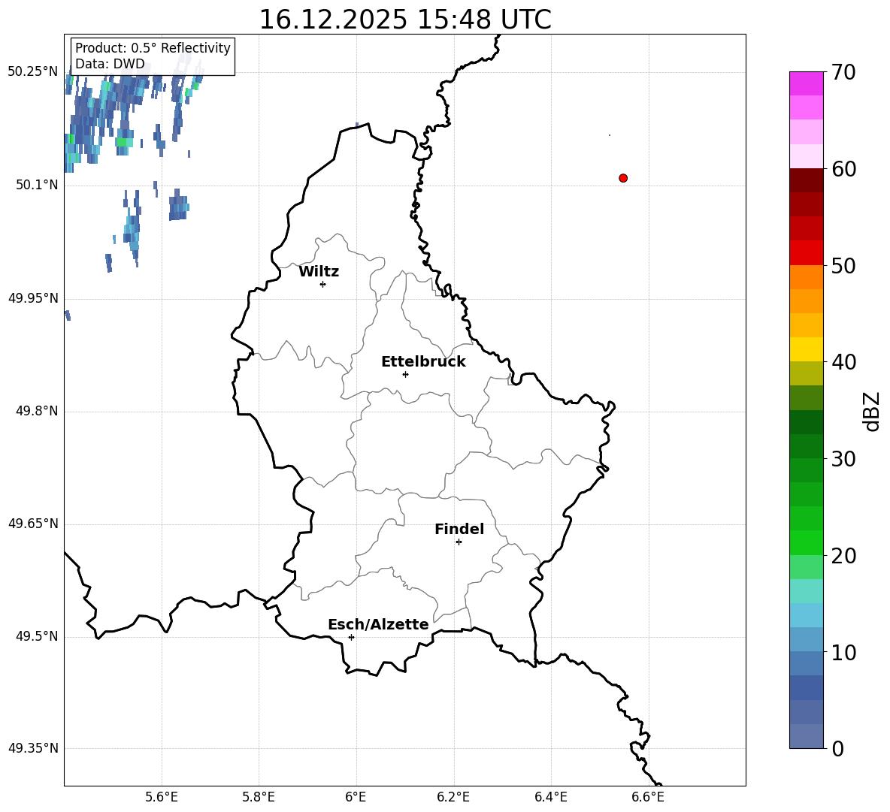Click the dBZ colorbar axis label
Viewport: 890px width, 812px height.
click(871, 411)
